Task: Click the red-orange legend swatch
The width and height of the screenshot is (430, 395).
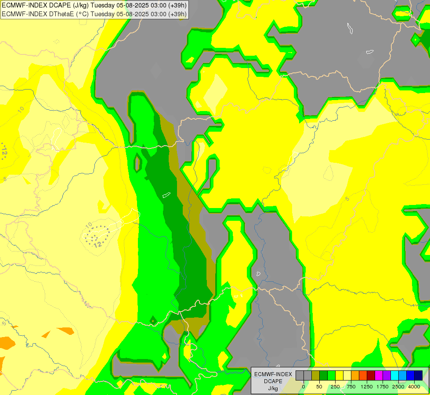Action: tap(363, 375)
